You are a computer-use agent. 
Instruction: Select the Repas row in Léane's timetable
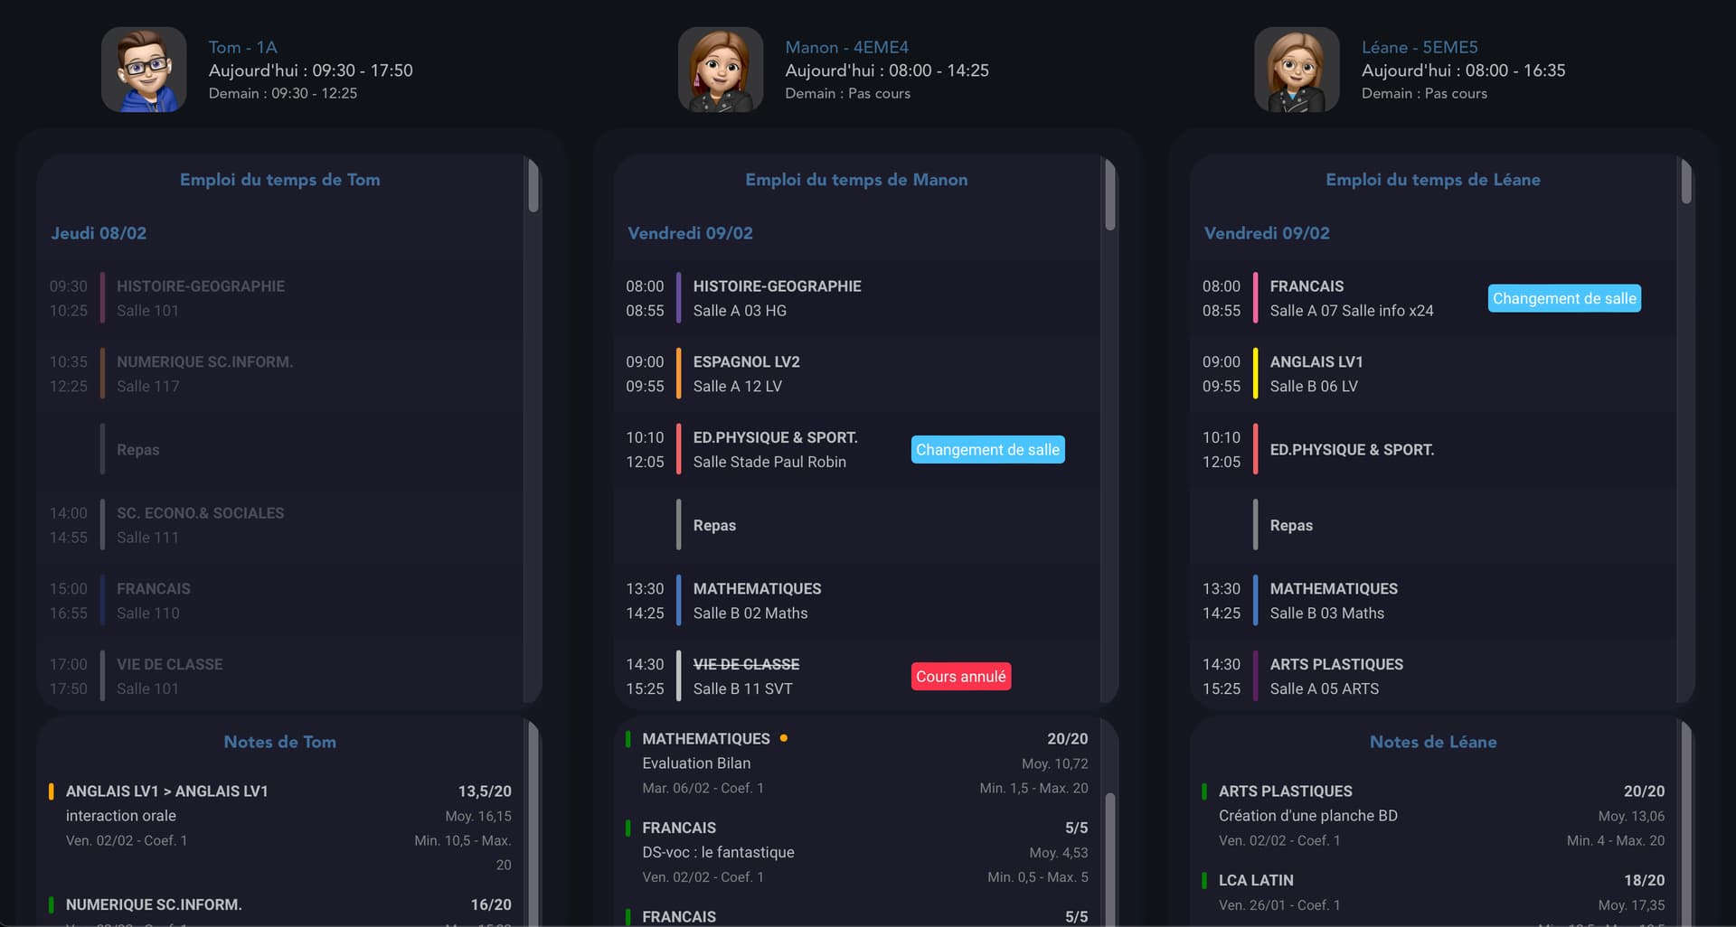(x=1433, y=525)
